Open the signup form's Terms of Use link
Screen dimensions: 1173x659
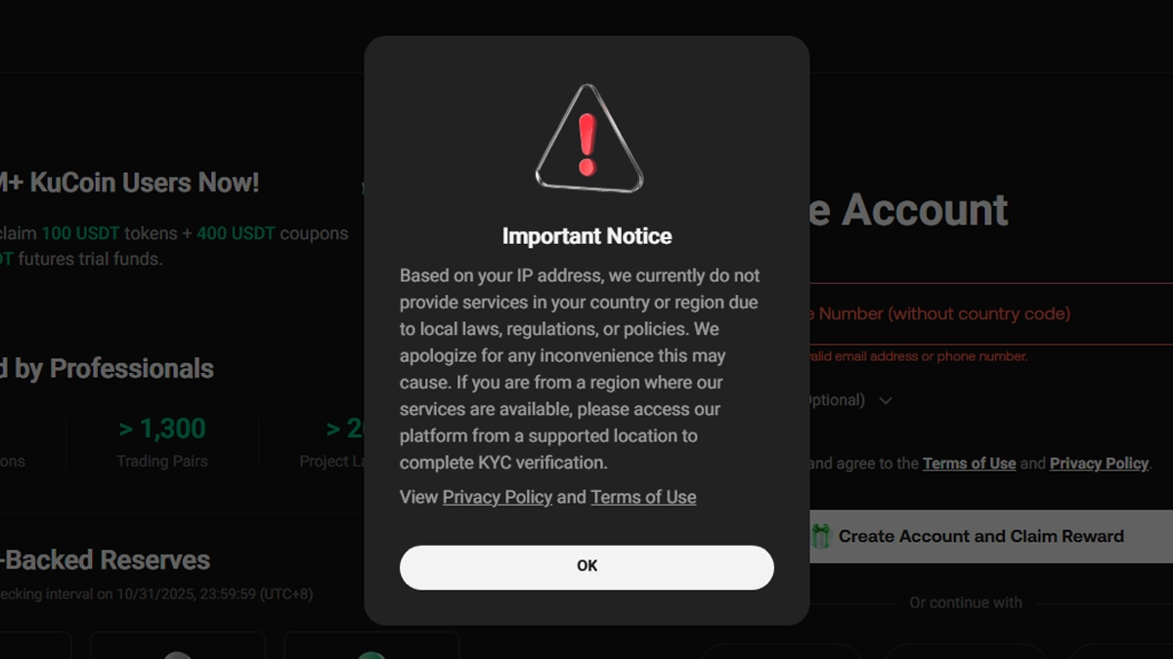point(969,464)
